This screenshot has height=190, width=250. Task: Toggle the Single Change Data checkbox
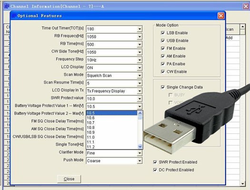point(163,87)
